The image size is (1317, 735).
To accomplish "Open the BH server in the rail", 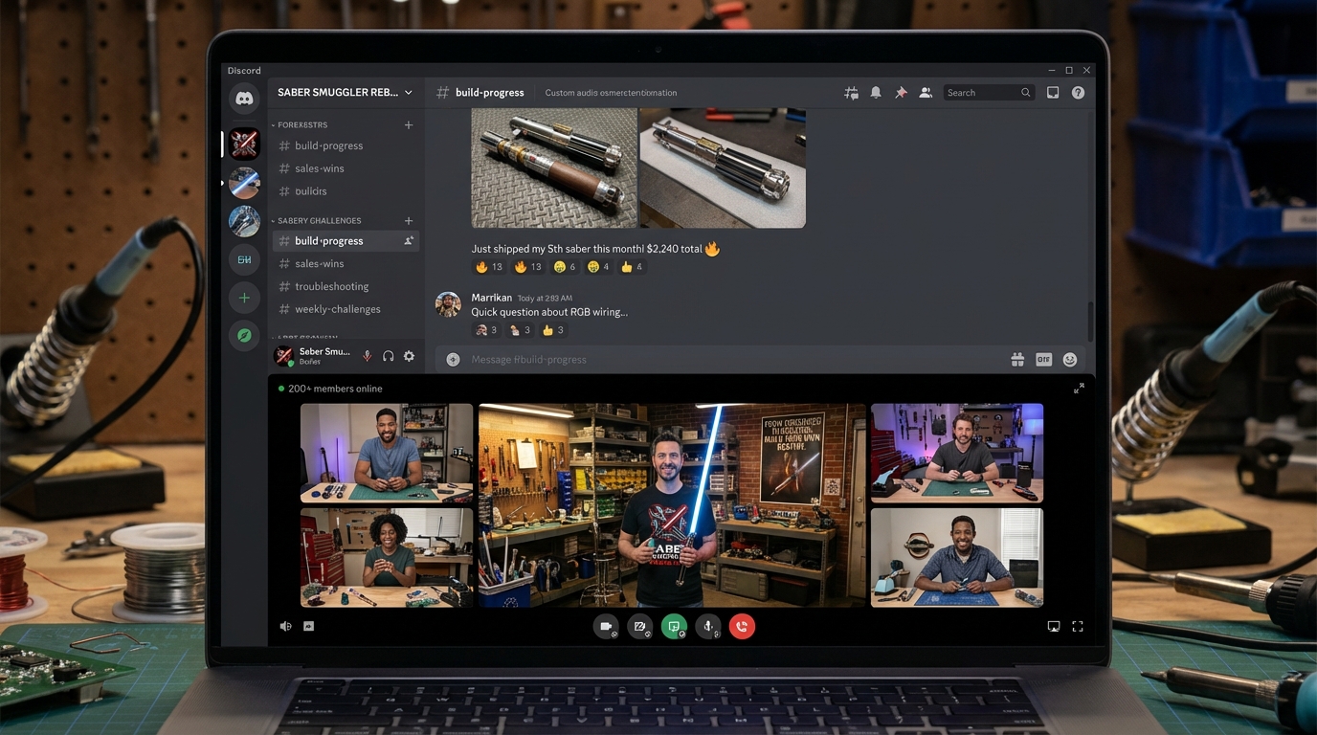I will click(x=244, y=259).
